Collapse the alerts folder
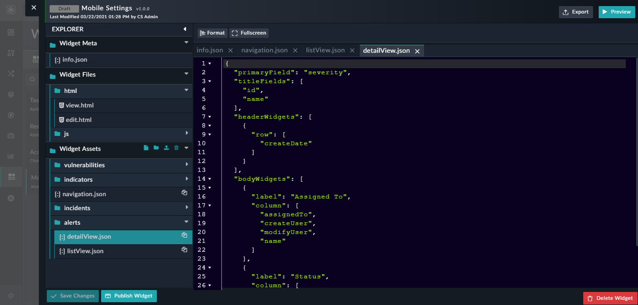638x305 pixels. [186, 222]
